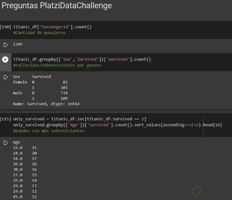Click head(10) at end of code line
The height and width of the screenshot is (200, 232).
pos(213,125)
